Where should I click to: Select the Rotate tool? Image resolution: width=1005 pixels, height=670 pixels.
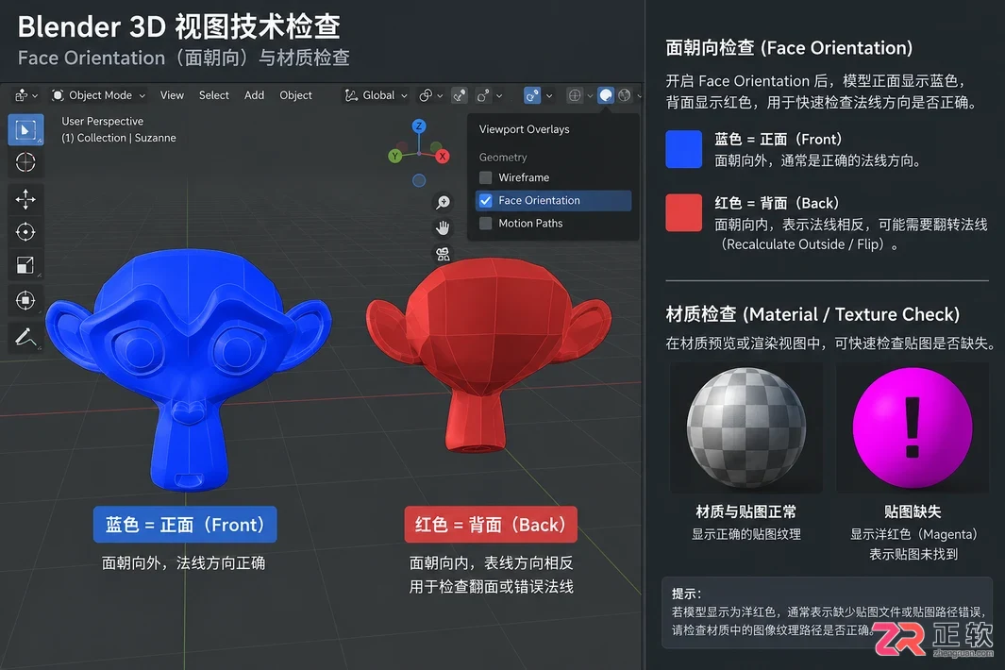click(25, 231)
